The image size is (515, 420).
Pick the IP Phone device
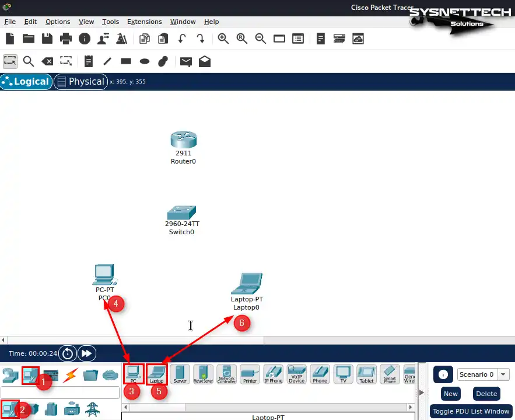point(274,374)
